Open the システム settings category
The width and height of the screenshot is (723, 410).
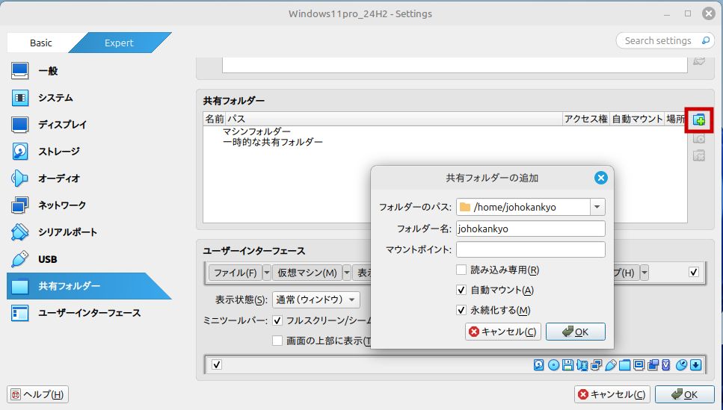[x=55, y=98]
